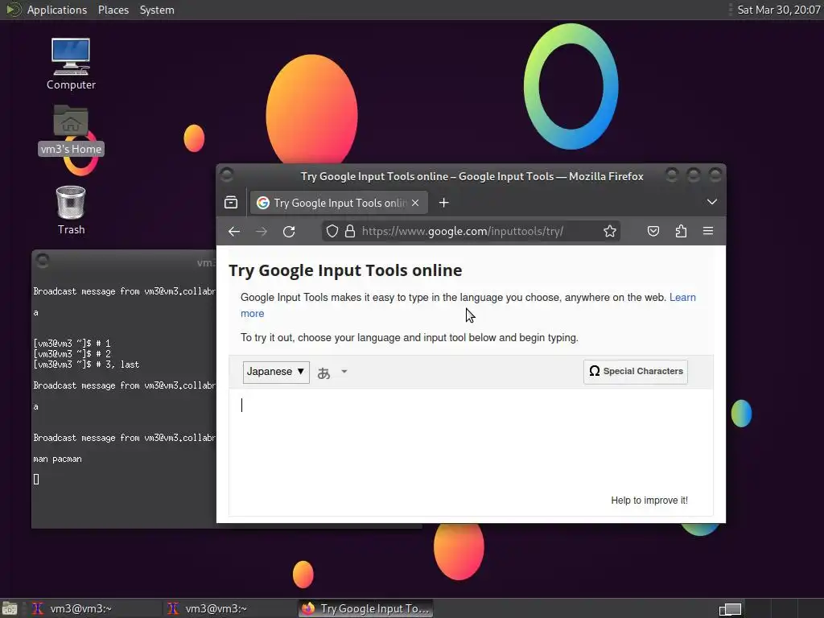Open the System menu
Viewport: 824px width, 618px height.
tap(157, 10)
